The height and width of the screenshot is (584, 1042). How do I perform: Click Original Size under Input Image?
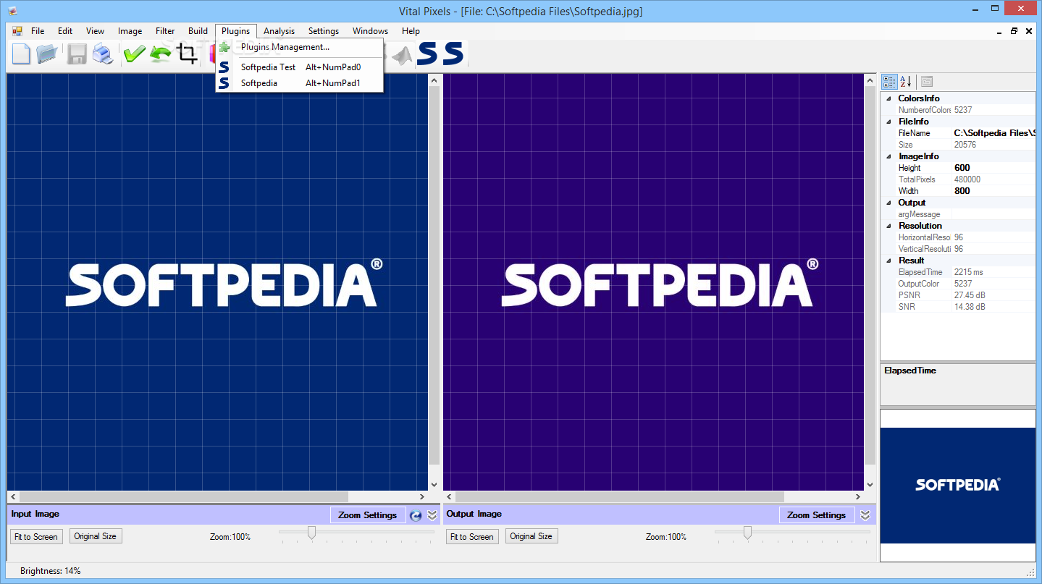[x=95, y=536]
